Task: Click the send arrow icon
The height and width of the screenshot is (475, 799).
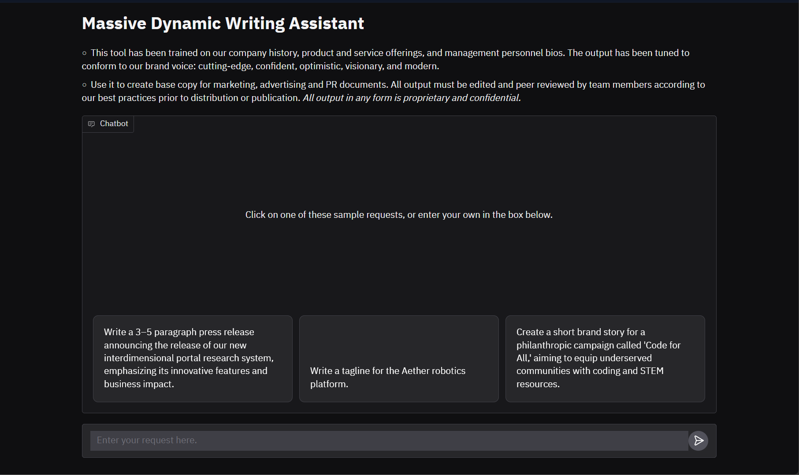Action: tap(699, 441)
